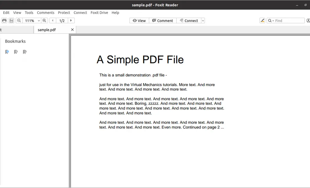The width and height of the screenshot is (310, 188).
Task: Select the Save icon
Action: [x=11, y=20]
